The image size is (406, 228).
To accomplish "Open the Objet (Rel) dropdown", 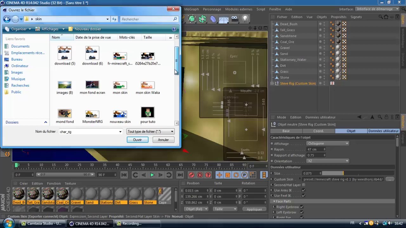I will [196, 209].
